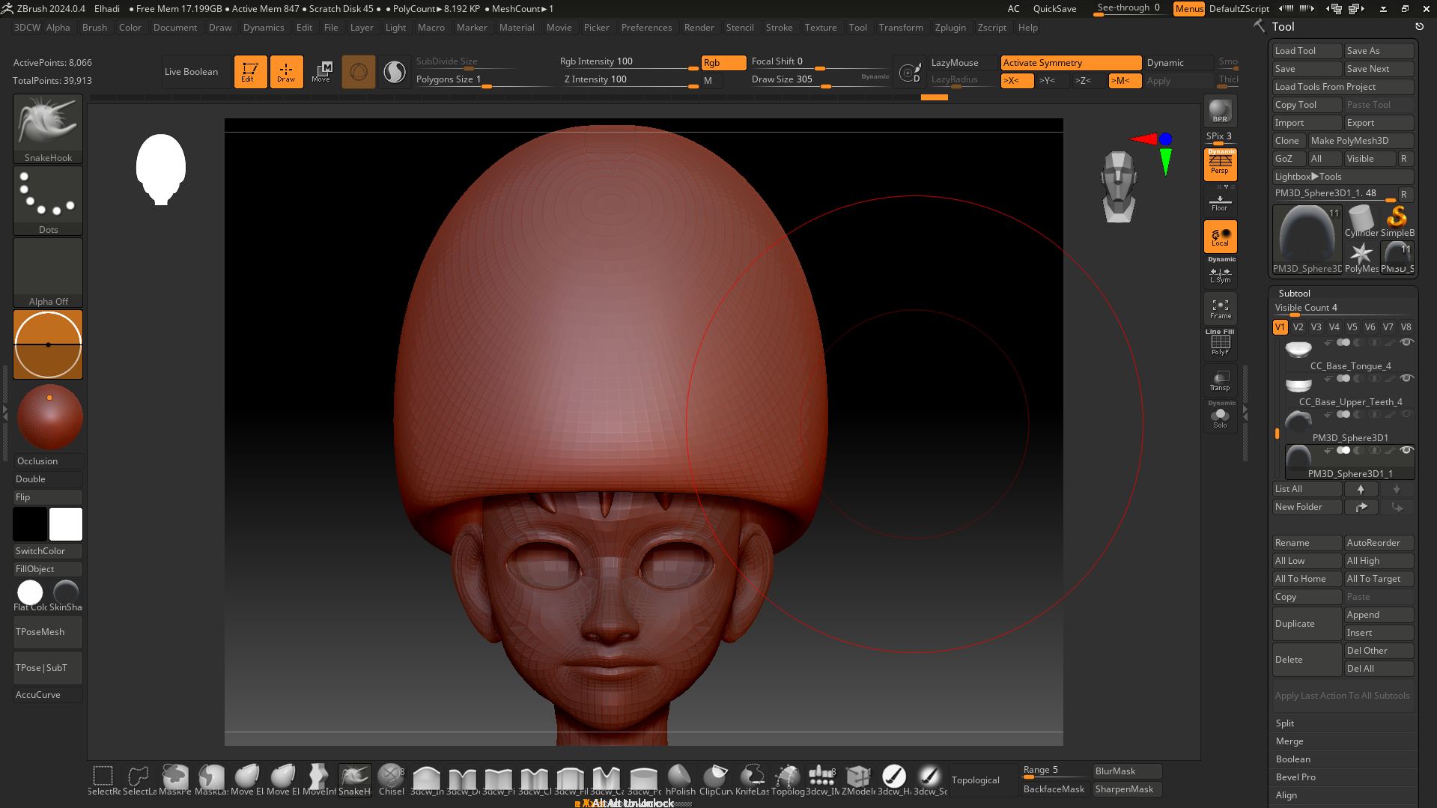Select the Move mode icon in top shelf
The height and width of the screenshot is (808, 1437).
coord(322,72)
